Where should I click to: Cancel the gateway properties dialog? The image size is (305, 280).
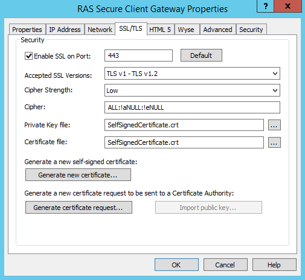tap(225, 265)
